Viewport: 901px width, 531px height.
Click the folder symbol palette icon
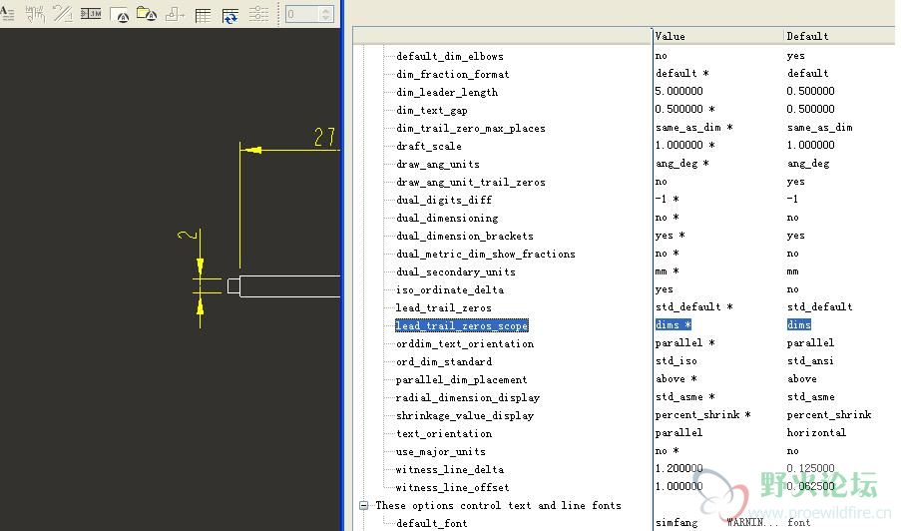147,14
